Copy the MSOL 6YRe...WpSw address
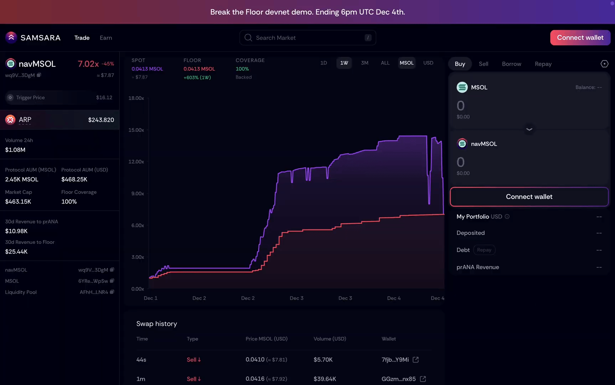Screen dimensions: 615x385 tap(112, 281)
